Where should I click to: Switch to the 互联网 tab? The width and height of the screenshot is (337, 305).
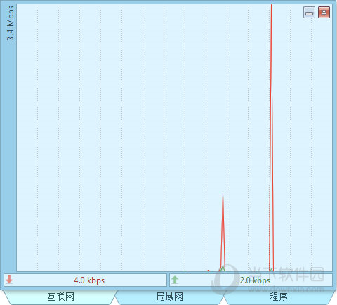pyautogui.click(x=60, y=297)
